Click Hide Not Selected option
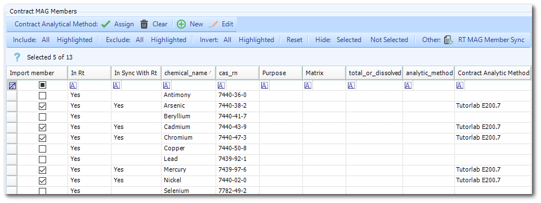 [x=389, y=40]
